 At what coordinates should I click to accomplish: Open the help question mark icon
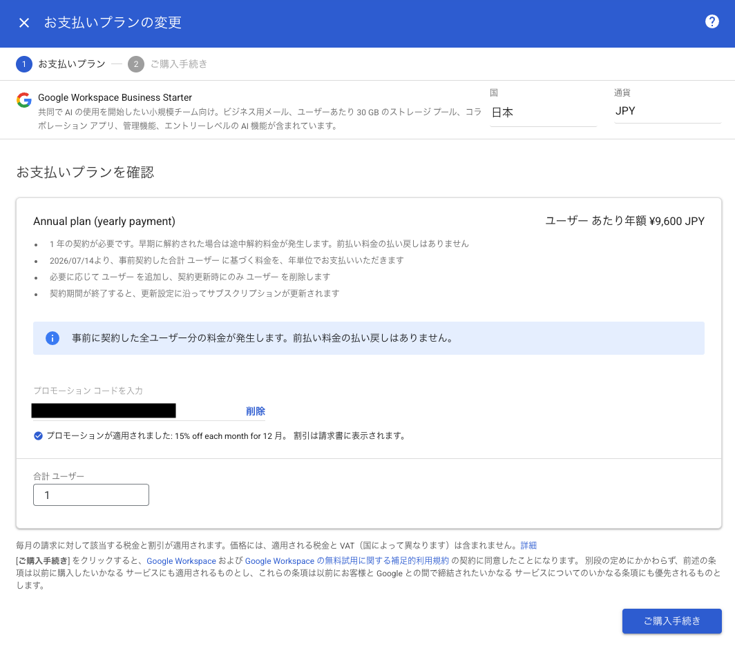pos(712,21)
